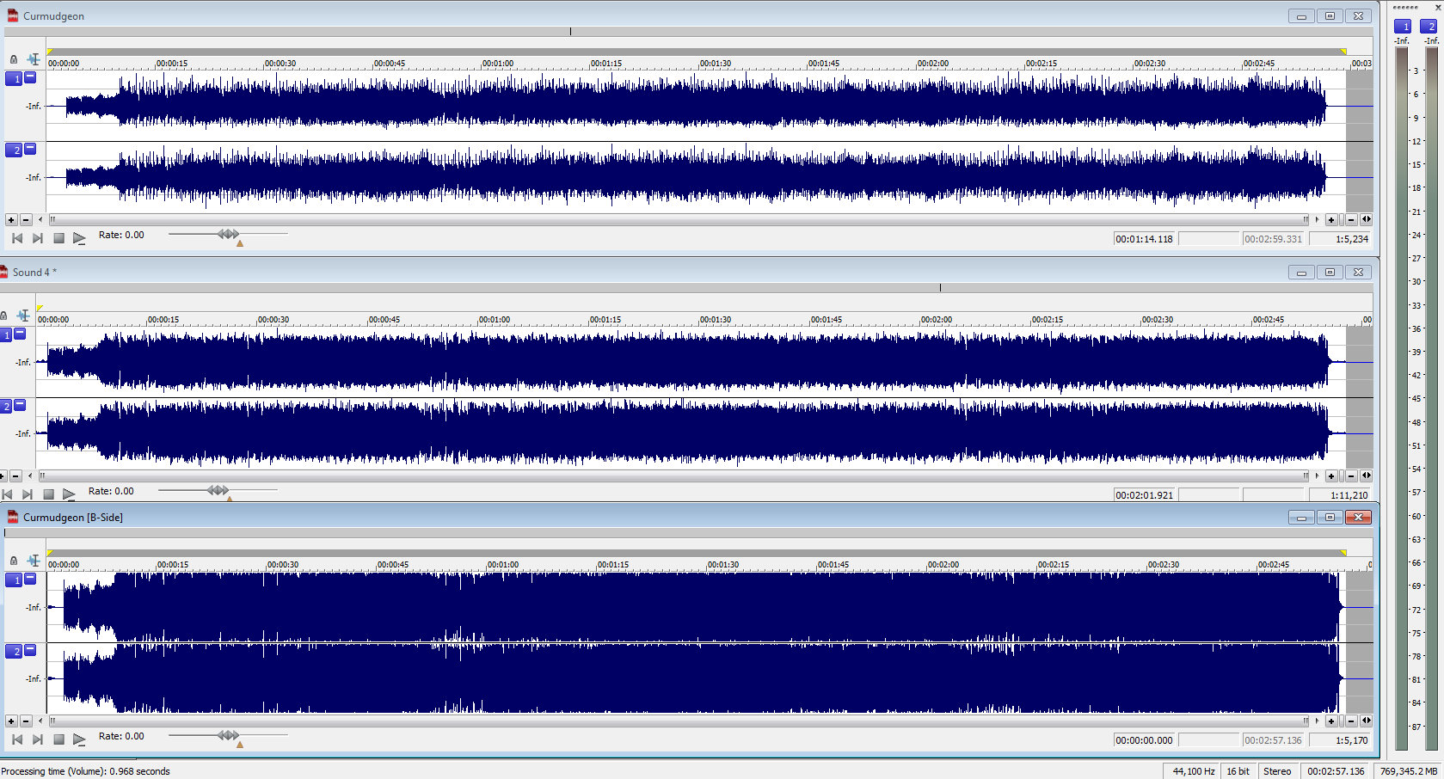Collapse channel 1 in Curmudgeon window
1444x779 pixels.
[x=30, y=77]
